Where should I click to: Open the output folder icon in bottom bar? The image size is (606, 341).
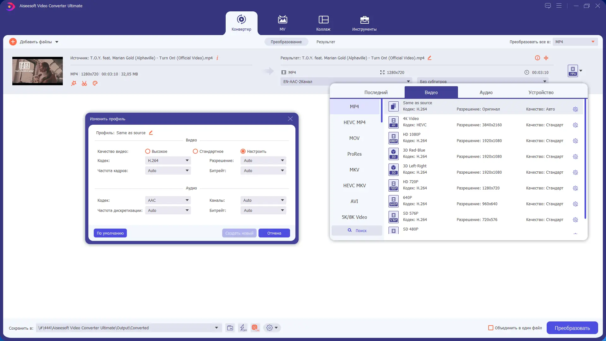(x=230, y=328)
